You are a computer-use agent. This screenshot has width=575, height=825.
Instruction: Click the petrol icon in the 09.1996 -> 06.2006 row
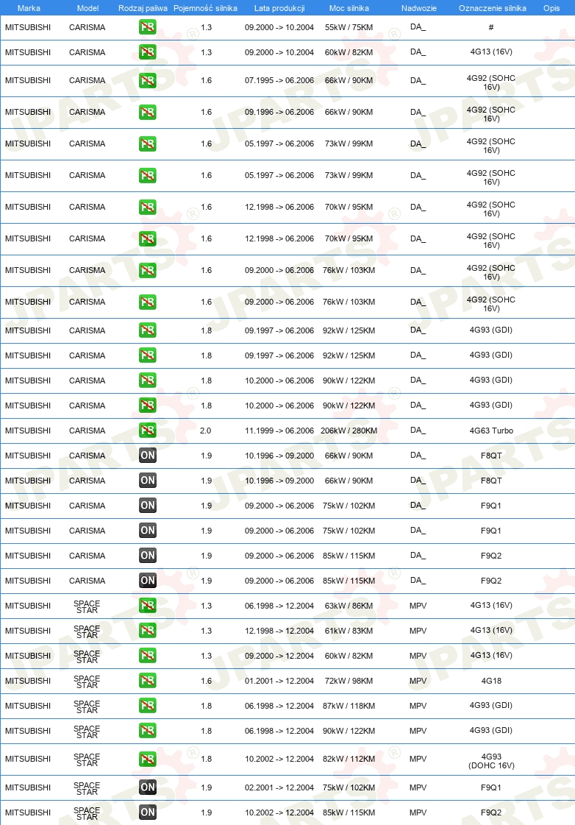(x=148, y=112)
